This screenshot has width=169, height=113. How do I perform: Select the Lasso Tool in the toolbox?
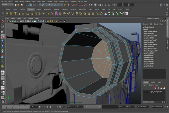[3, 26]
